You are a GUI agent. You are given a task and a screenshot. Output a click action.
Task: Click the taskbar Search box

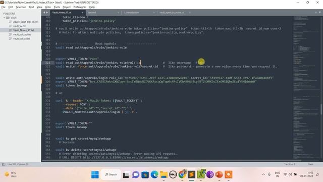click(x=111, y=174)
